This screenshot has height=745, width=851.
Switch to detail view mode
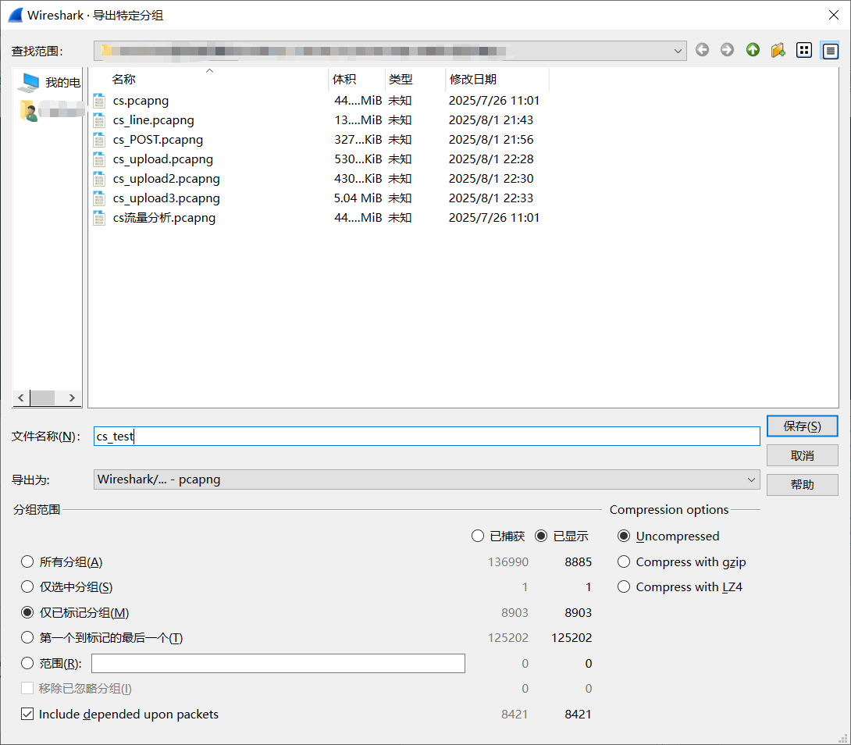click(829, 50)
